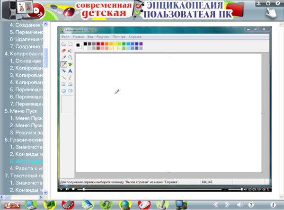Image resolution: width=284 pixels, height=210 pixels.
Task: Open the desktop computer icon in bottom bar
Action: [181, 205]
